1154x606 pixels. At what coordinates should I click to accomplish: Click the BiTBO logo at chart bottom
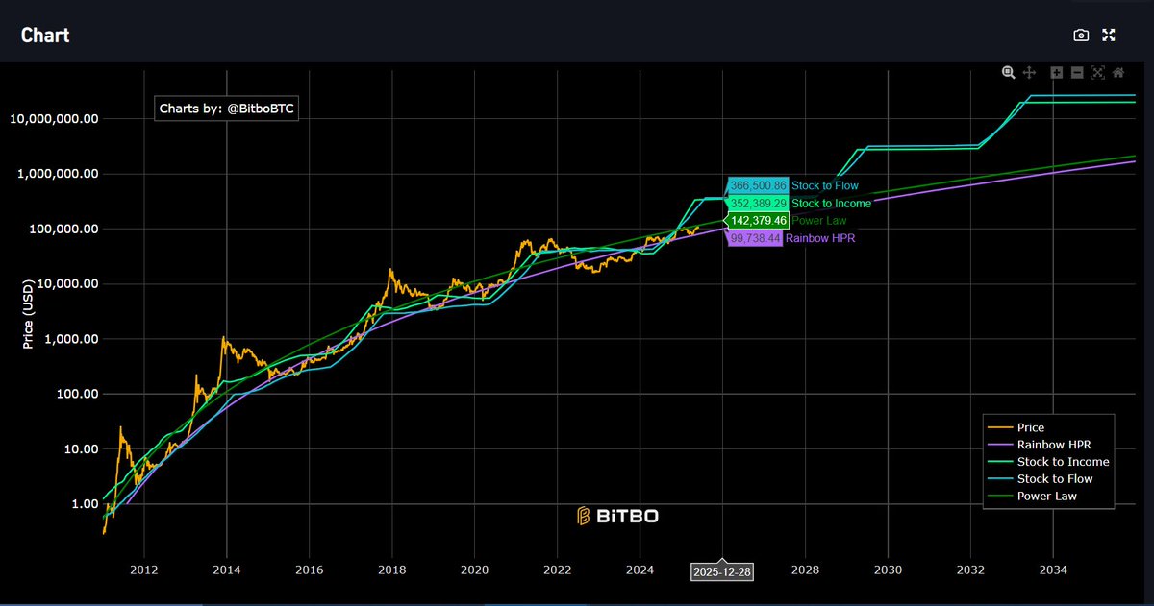616,516
